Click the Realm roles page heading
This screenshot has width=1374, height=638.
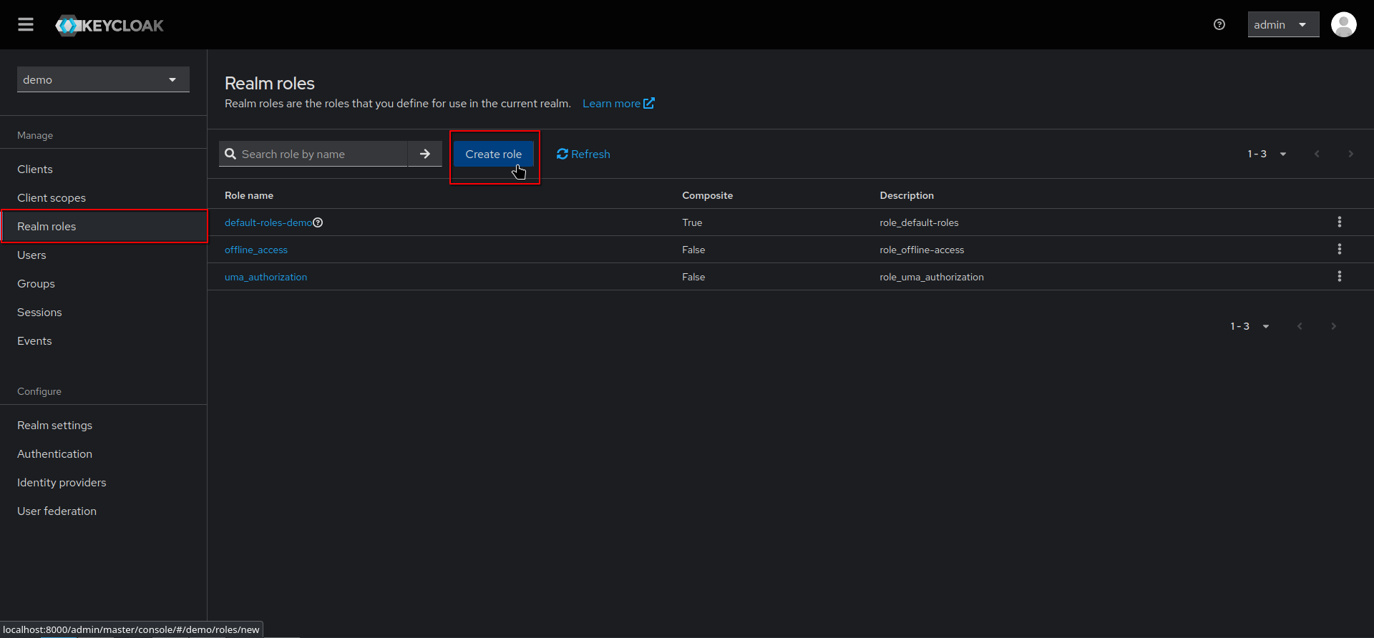point(270,83)
